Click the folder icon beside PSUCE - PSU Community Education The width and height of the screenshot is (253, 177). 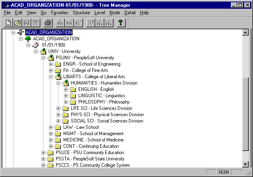pyautogui.click(x=51, y=153)
